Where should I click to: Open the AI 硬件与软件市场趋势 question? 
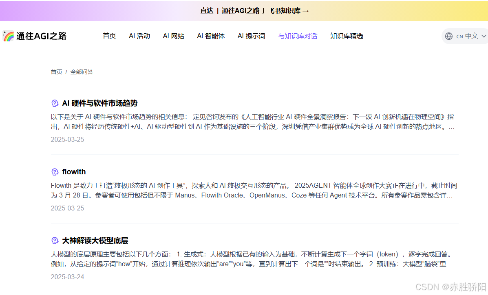click(x=99, y=103)
